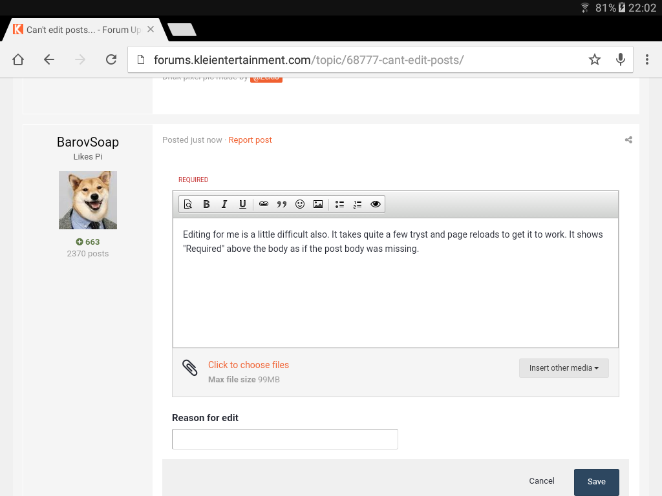
Task: Click the share icon on the post
Action: point(628,140)
